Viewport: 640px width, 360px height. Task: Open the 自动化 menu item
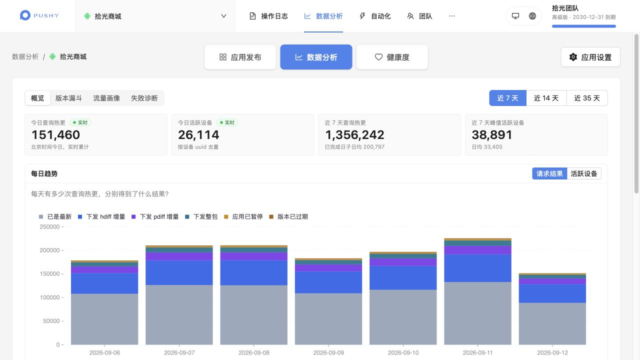(x=375, y=16)
